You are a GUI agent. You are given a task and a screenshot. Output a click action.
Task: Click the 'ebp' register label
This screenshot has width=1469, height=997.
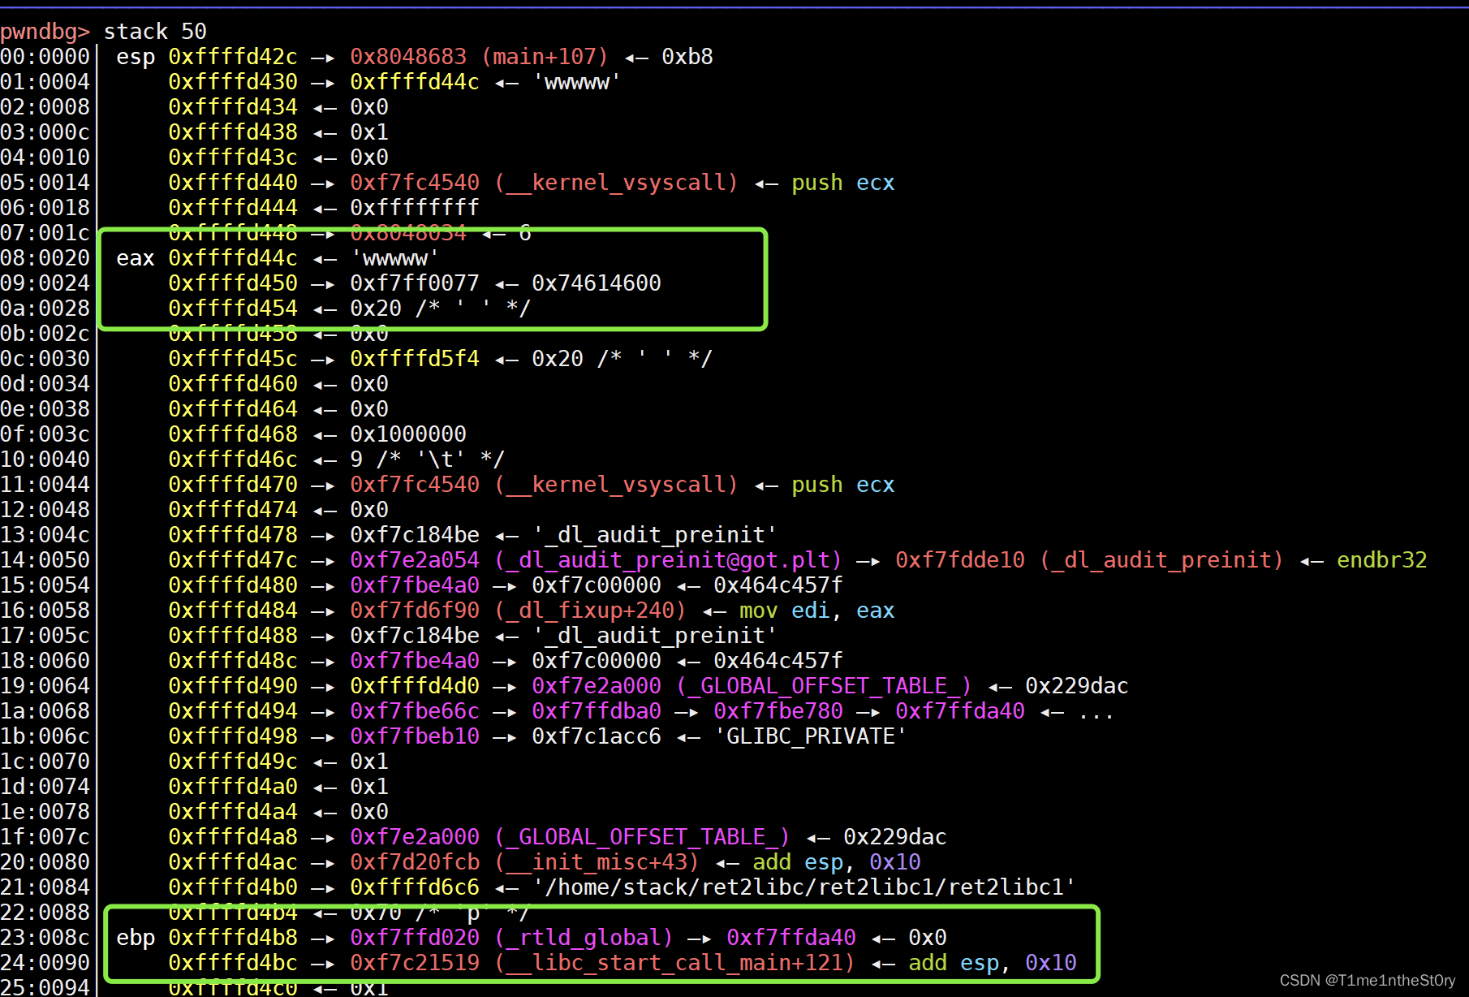click(136, 938)
